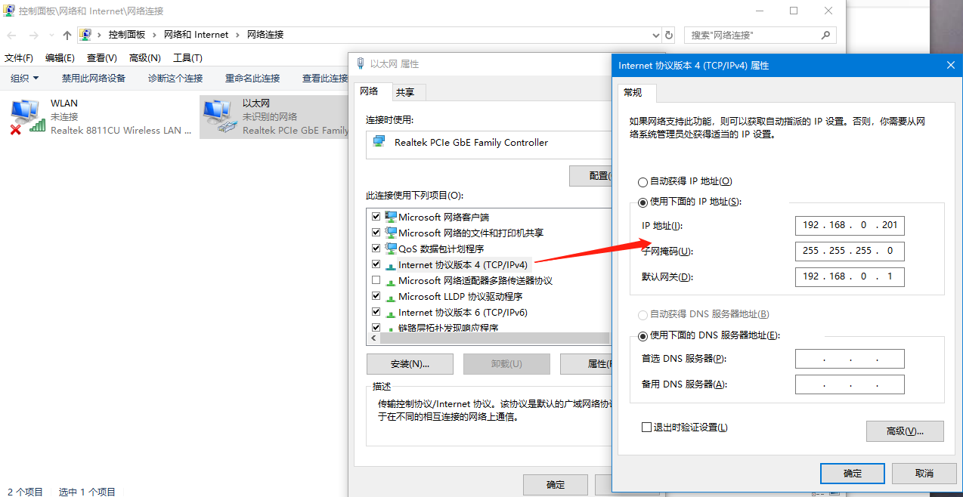Switch to the 共享 tab

coord(404,92)
